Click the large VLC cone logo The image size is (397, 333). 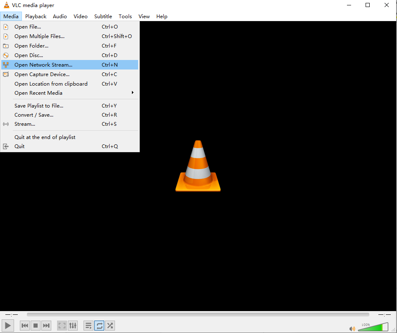pyautogui.click(x=198, y=166)
